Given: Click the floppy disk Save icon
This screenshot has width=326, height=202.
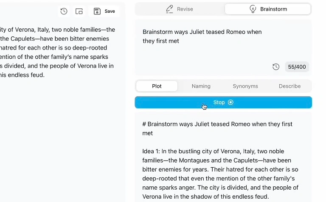Looking at the screenshot, I should (97, 11).
